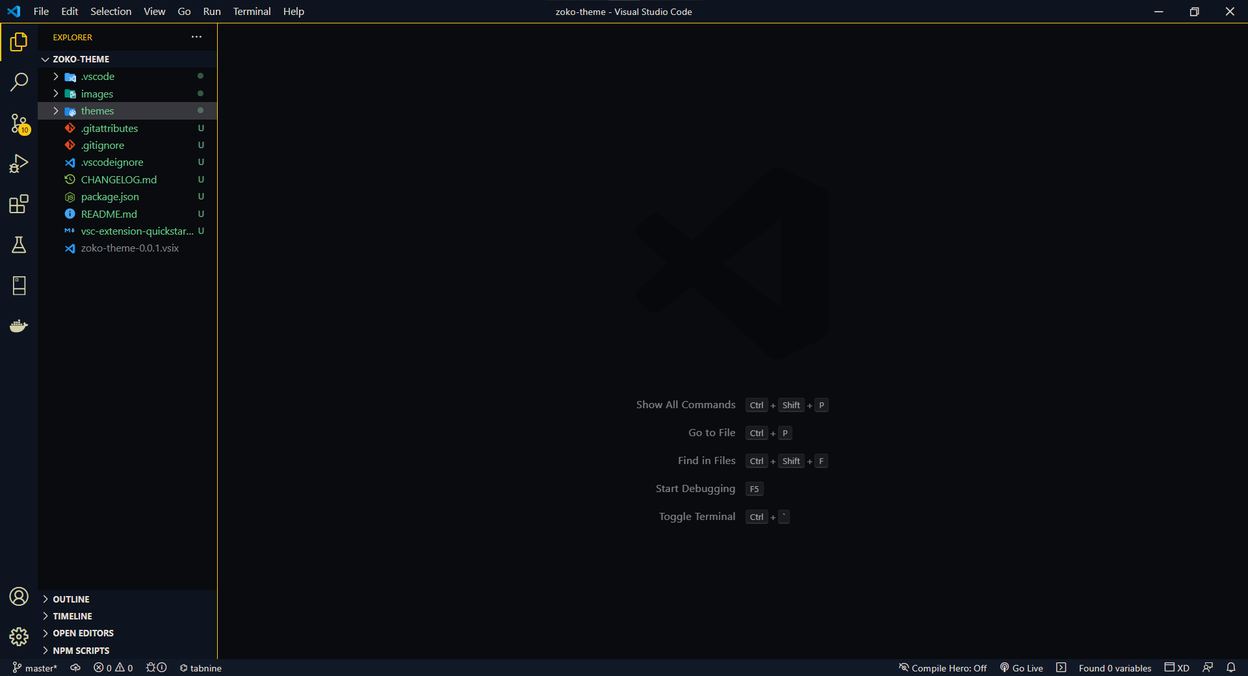
Task: Click the debug status icon in status bar
Action: pyautogui.click(x=156, y=668)
